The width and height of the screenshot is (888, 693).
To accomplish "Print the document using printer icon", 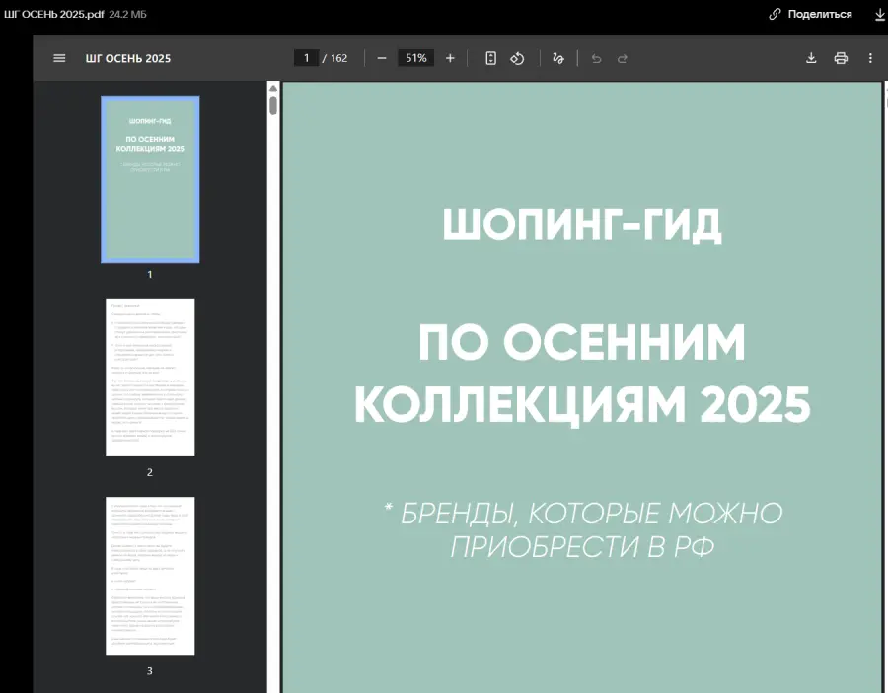I will pyautogui.click(x=841, y=58).
